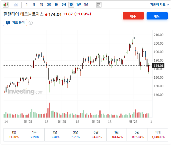The image size is (171, 145).
Task: Select the 최대 period cell
Action: pos(157,135)
